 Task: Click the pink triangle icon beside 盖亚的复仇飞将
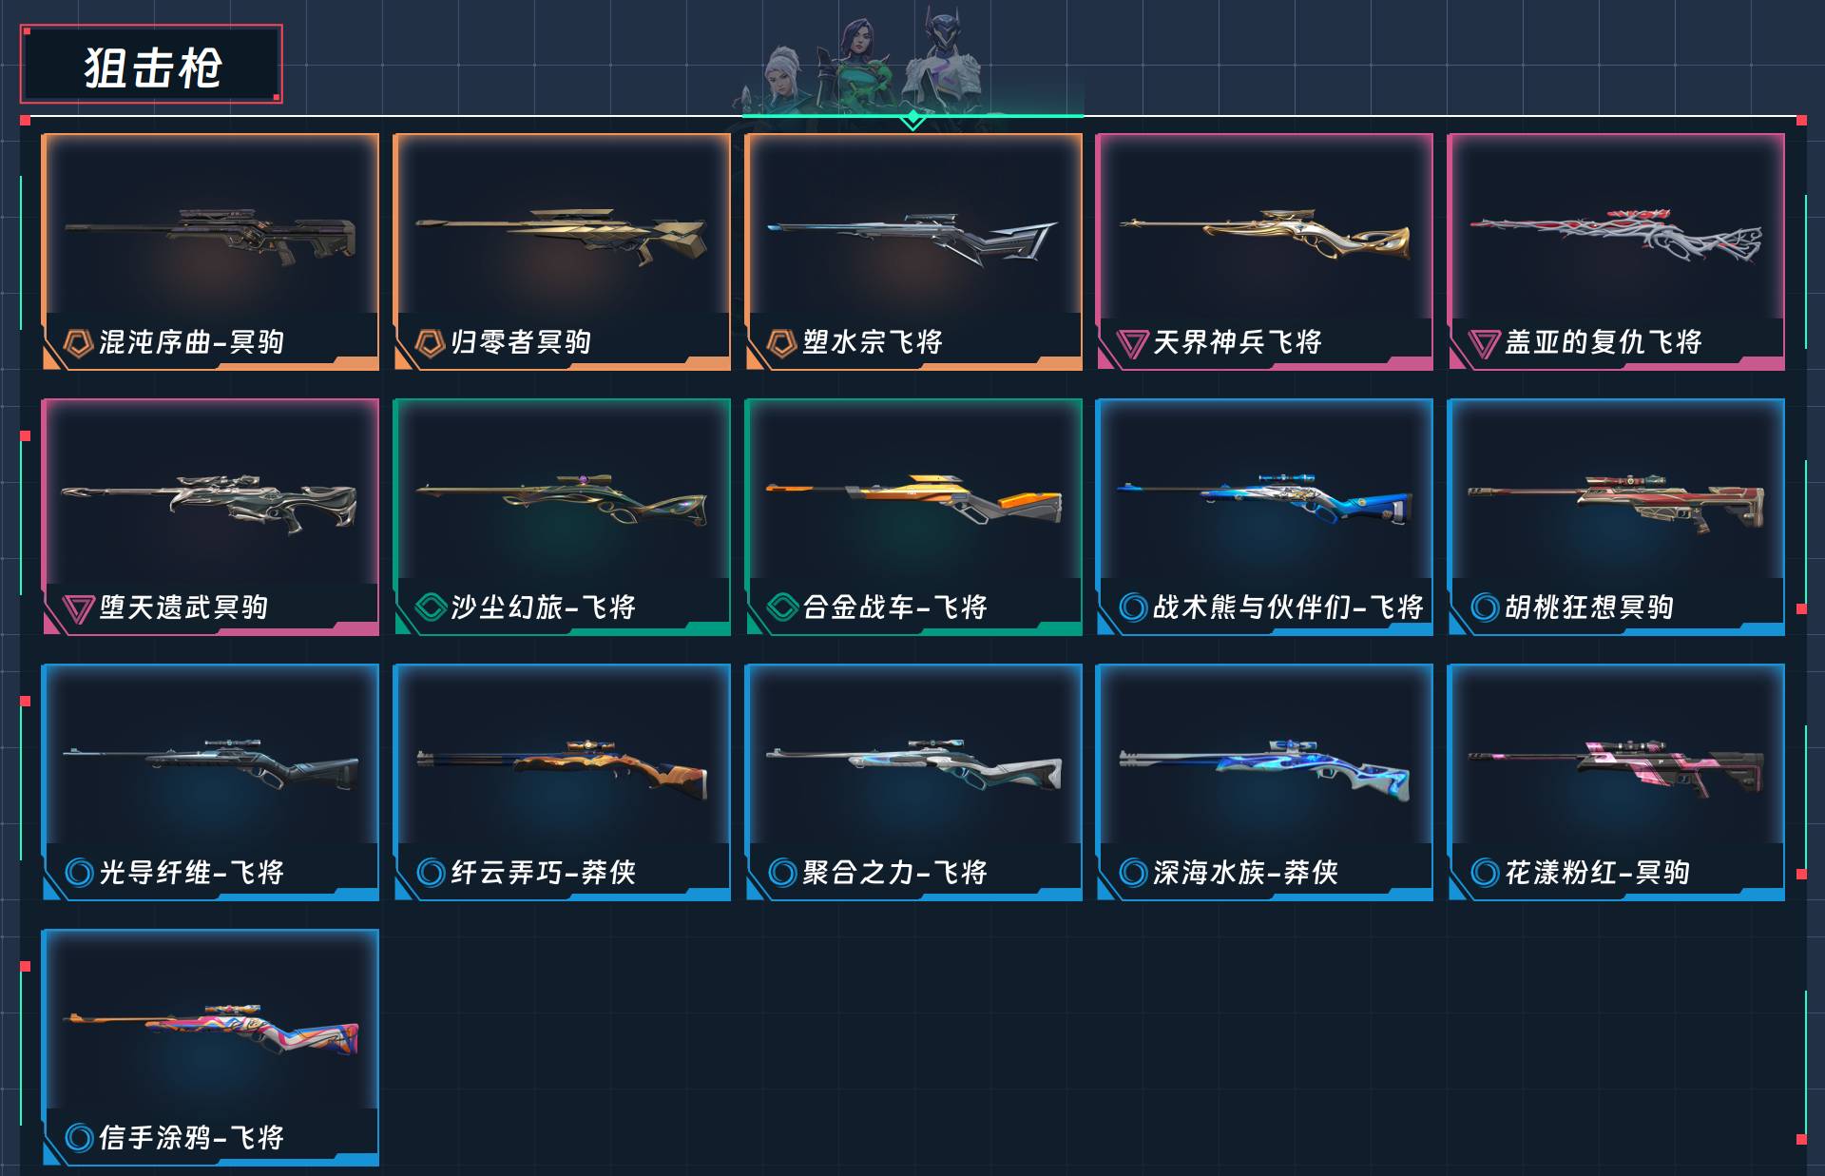1484,342
